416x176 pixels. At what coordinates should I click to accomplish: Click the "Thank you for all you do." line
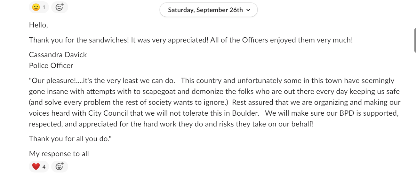[x=70, y=139]
